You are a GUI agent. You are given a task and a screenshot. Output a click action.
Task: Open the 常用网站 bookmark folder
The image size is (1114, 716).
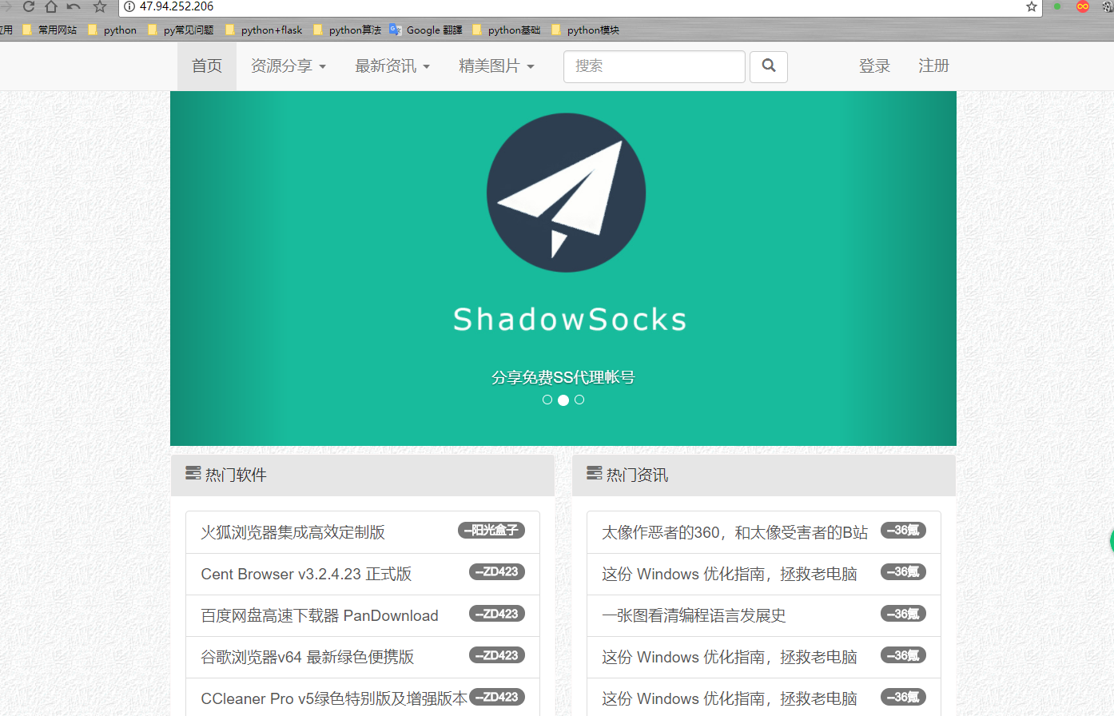coord(50,30)
